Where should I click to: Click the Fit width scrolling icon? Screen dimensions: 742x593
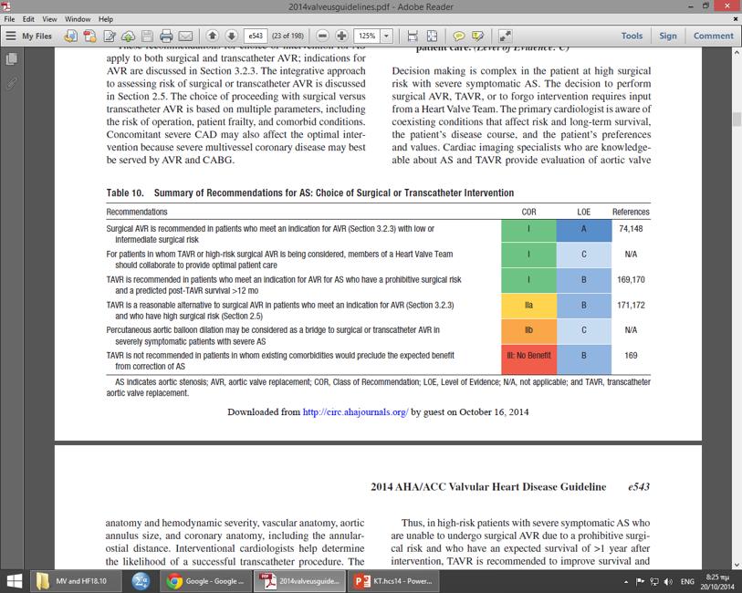click(x=413, y=36)
